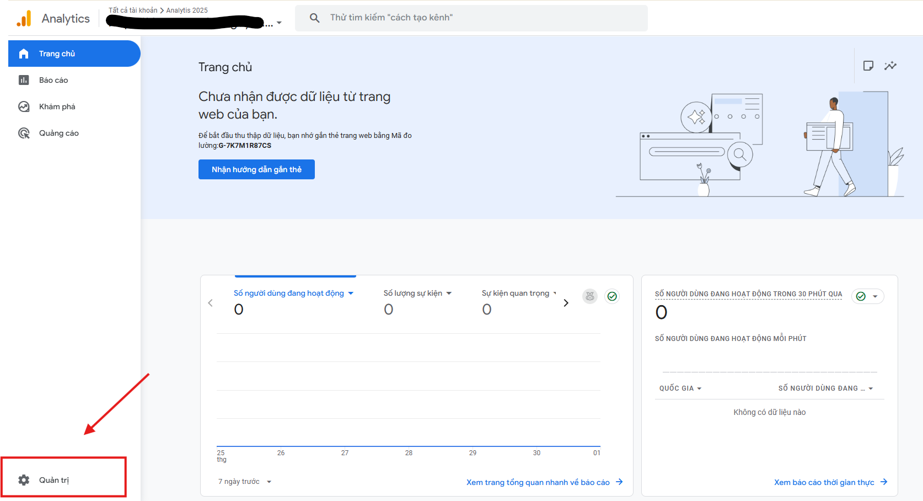Click the grayed medal icon near metric cards
The image size is (923, 501).
click(x=589, y=296)
